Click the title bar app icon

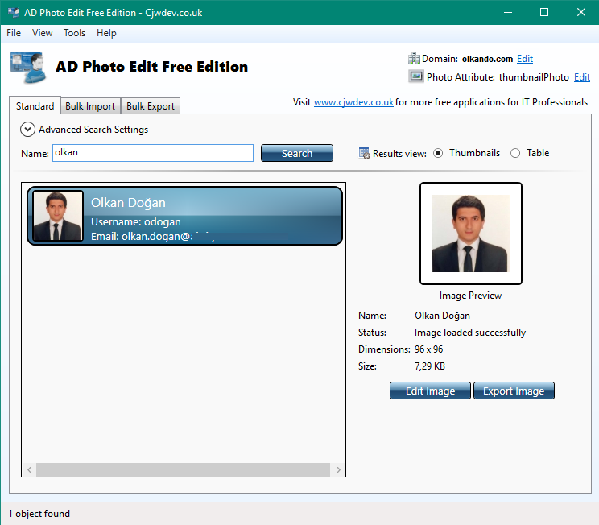(14, 12)
